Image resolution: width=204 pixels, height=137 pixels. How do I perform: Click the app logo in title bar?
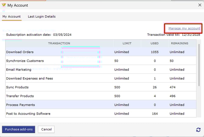[4, 5]
